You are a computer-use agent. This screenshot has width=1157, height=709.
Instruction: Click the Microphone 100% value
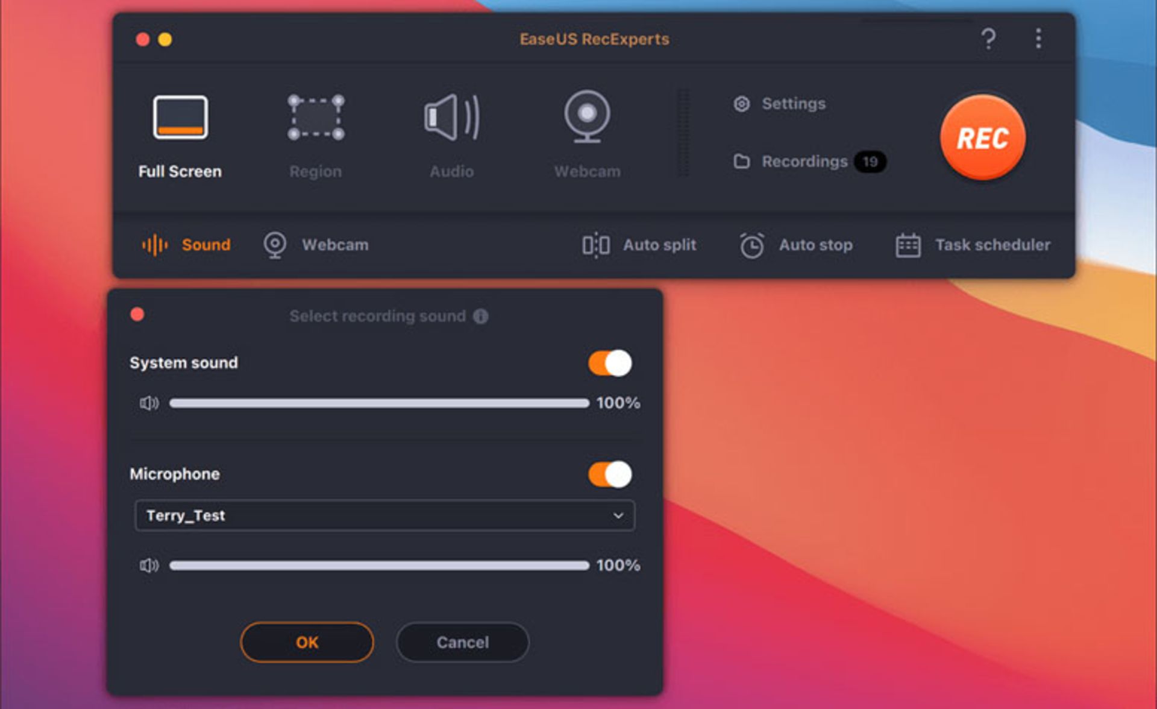pyautogui.click(x=618, y=565)
